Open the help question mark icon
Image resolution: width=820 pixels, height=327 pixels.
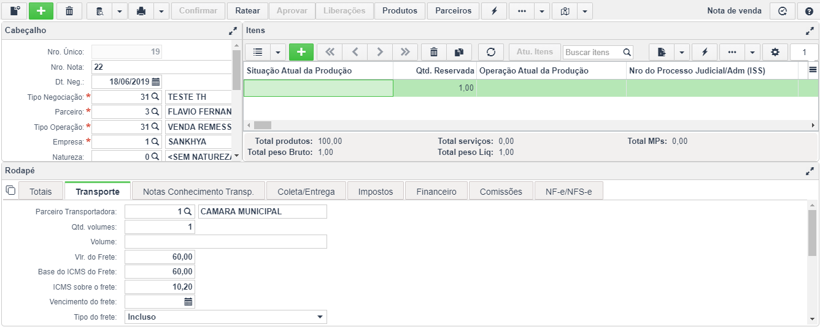point(809,11)
